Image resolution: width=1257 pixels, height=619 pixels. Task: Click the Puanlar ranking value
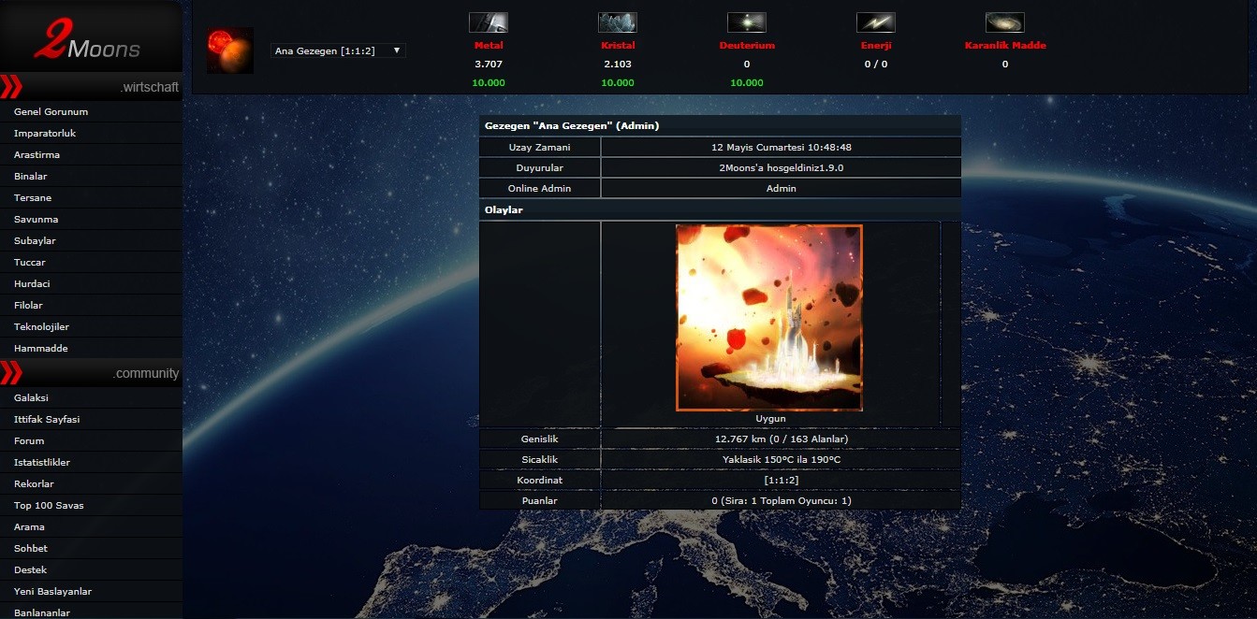[x=781, y=501]
